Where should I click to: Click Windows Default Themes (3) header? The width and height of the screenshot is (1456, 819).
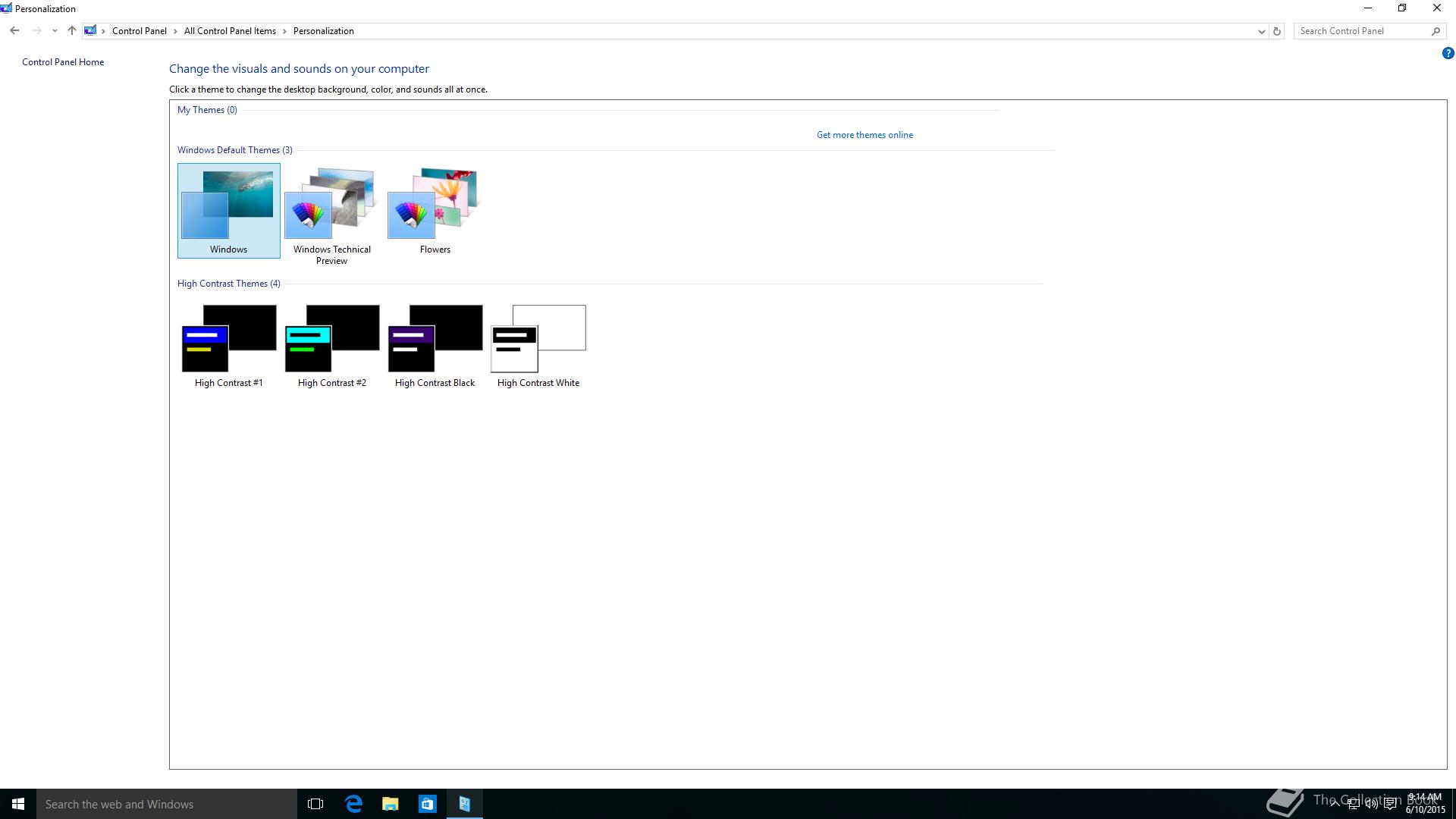[x=235, y=150]
